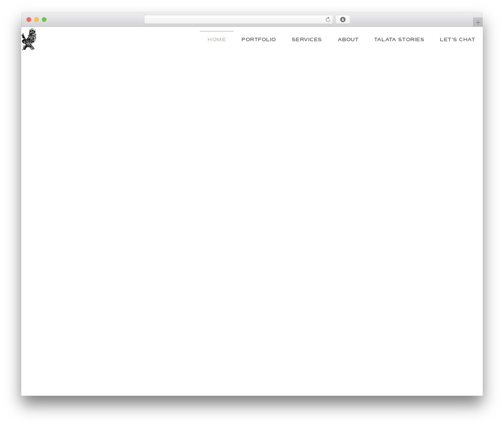Open the browser downloads button
The image size is (504, 426).
coord(343,20)
